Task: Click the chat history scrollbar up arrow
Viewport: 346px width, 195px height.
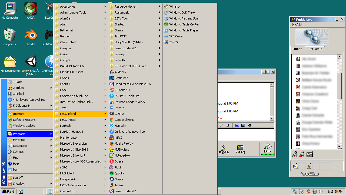Action: 272,85
